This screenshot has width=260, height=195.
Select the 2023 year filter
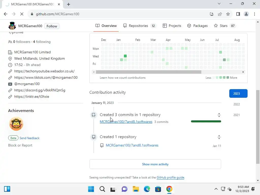tap(238, 93)
